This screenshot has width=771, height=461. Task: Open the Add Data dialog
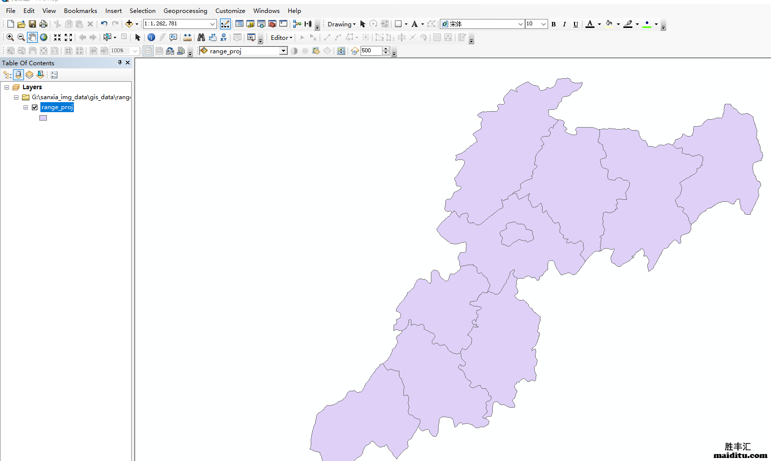click(x=129, y=23)
